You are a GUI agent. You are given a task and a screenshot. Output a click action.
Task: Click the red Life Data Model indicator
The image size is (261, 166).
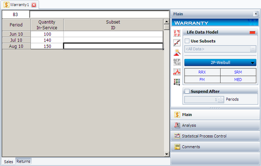pyautogui.click(x=252, y=33)
